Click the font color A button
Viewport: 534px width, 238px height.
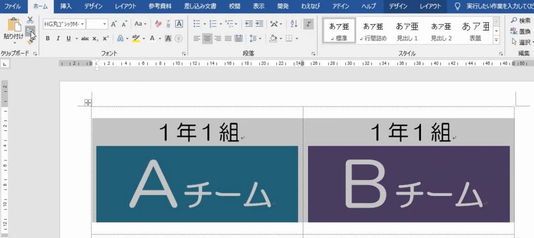(152, 39)
